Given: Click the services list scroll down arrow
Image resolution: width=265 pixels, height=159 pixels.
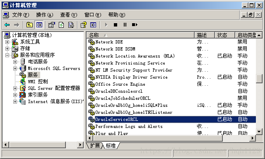Looking at the screenshot, I should pos(259,131).
